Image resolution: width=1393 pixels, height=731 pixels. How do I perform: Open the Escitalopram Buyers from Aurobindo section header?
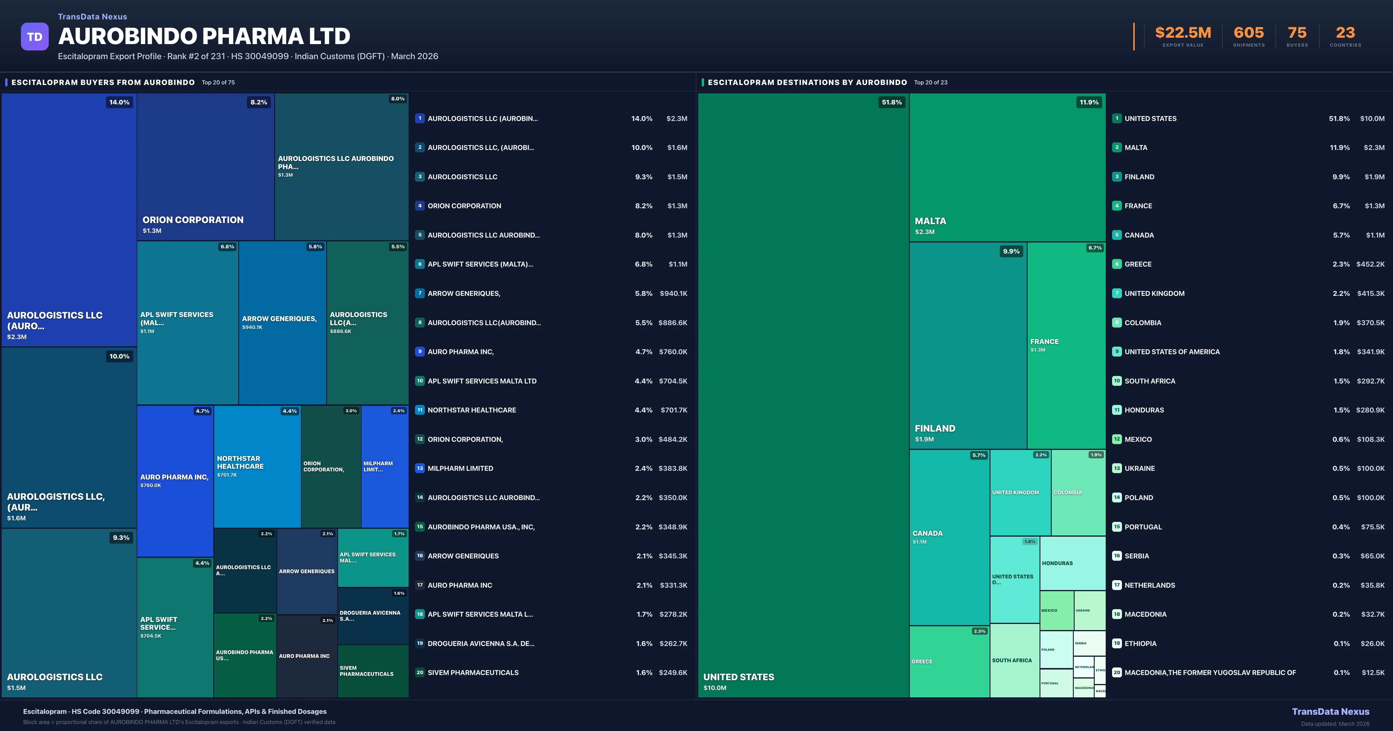(103, 82)
